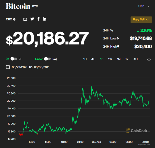The image size is (155, 148).
Task: Toggle area chart to candlestick view
Action: [x=14, y=59]
